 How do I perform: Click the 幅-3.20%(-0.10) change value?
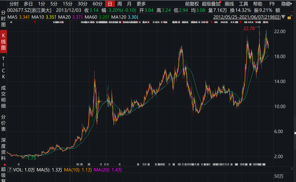click(x=119, y=10)
